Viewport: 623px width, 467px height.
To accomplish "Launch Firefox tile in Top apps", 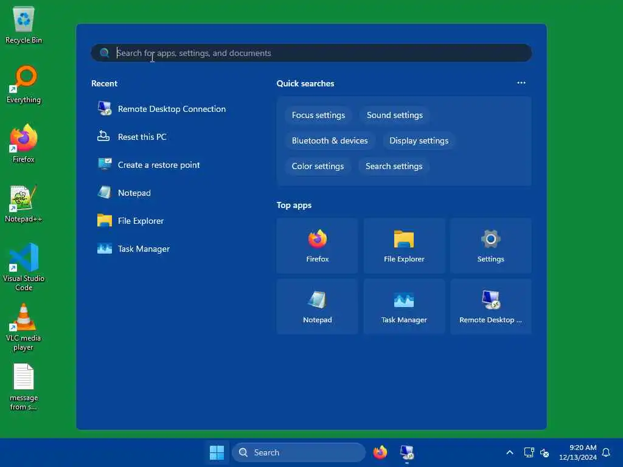I will pos(317,246).
